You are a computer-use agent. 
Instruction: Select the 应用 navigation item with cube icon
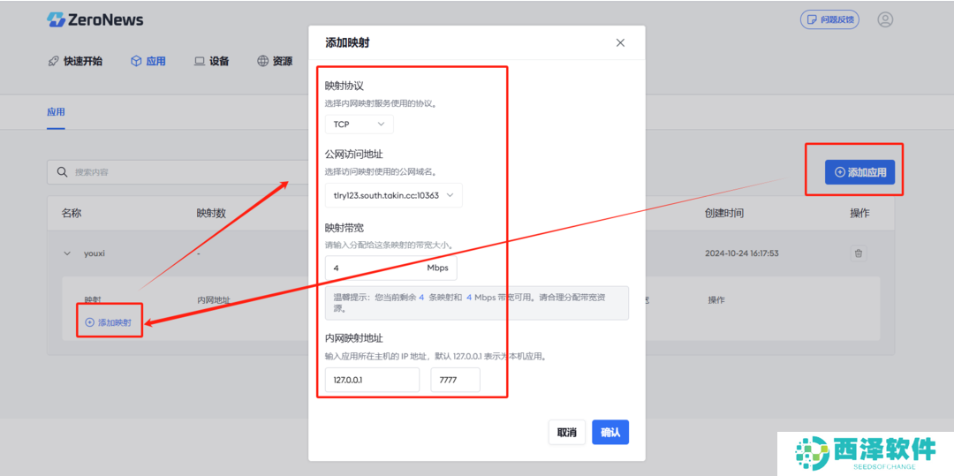[x=148, y=61]
